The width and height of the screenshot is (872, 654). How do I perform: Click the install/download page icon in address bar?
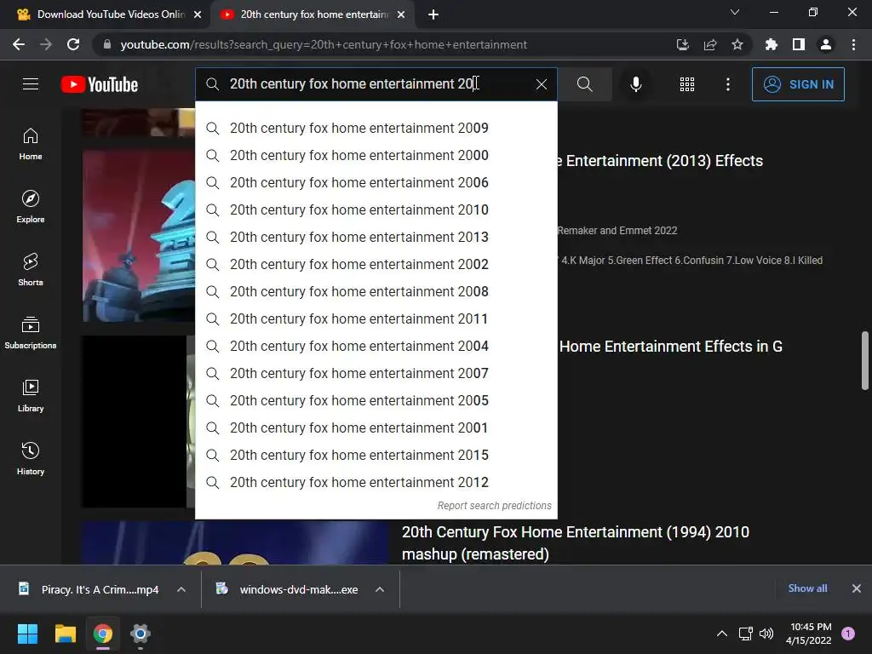682,44
